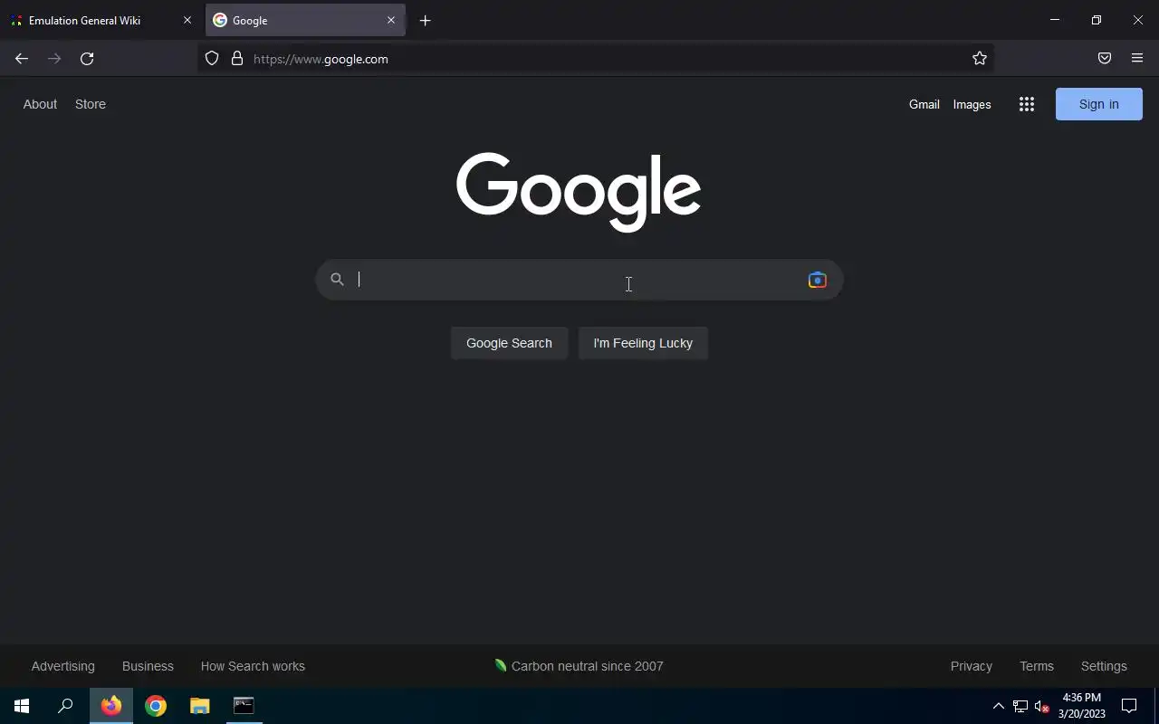This screenshot has height=724, width=1159.
Task: Search by image with camera icon
Action: point(817,280)
